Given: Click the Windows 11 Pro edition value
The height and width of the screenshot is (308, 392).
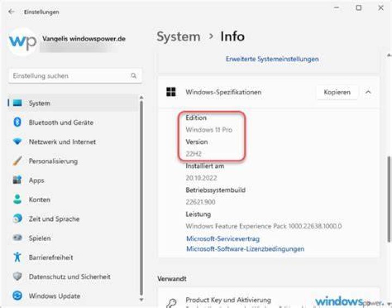Looking at the screenshot, I should pyautogui.click(x=209, y=130).
